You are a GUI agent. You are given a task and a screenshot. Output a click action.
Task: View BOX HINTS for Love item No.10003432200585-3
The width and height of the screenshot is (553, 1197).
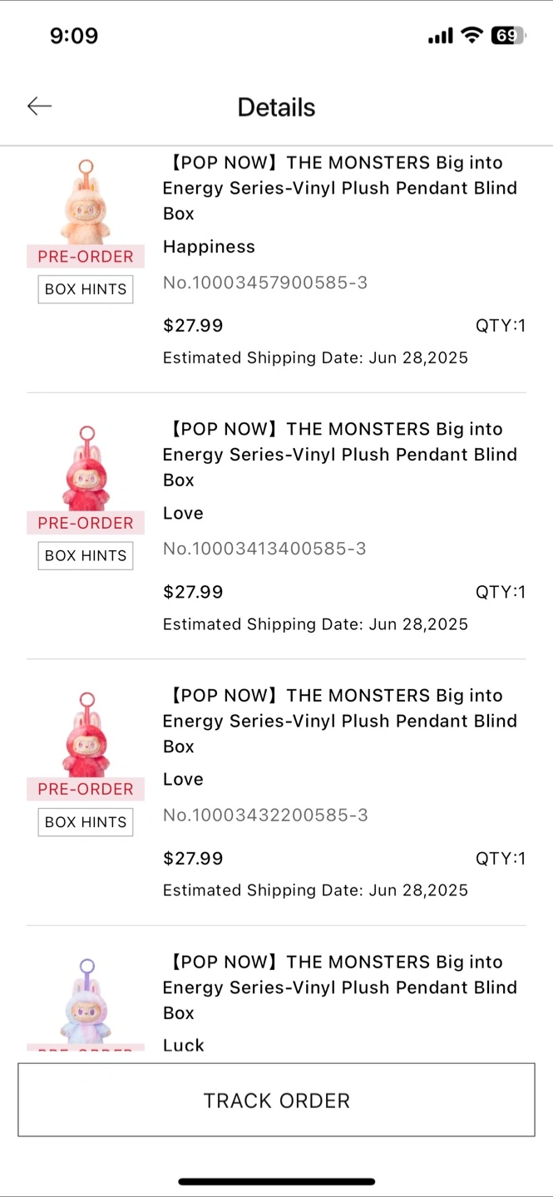click(x=86, y=822)
